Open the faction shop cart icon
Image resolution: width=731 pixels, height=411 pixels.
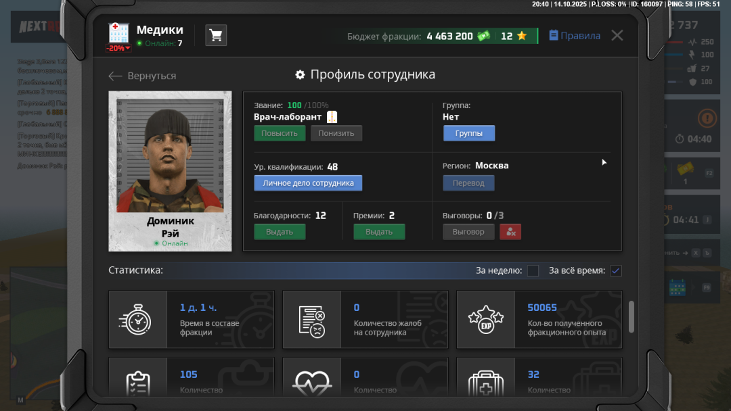(216, 35)
